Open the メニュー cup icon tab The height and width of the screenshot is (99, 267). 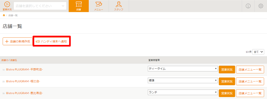click(99, 6)
